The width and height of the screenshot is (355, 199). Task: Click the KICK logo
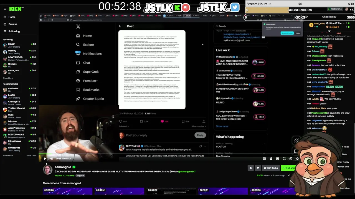(x=16, y=9)
